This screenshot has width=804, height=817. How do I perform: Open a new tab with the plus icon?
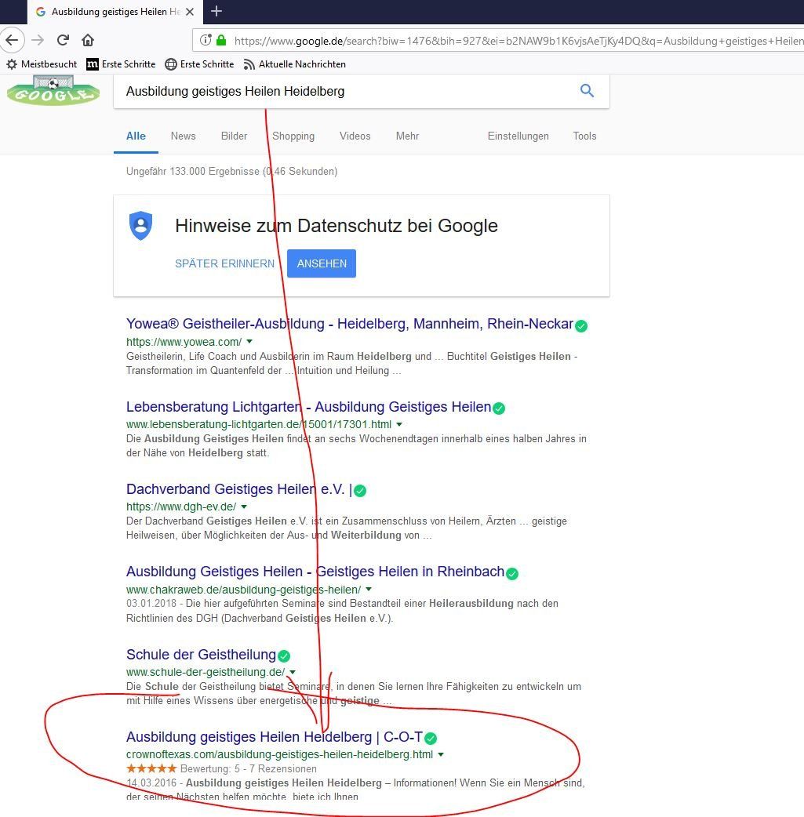(x=216, y=11)
